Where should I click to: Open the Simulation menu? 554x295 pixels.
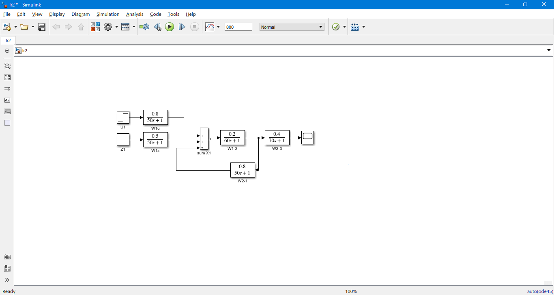108,14
